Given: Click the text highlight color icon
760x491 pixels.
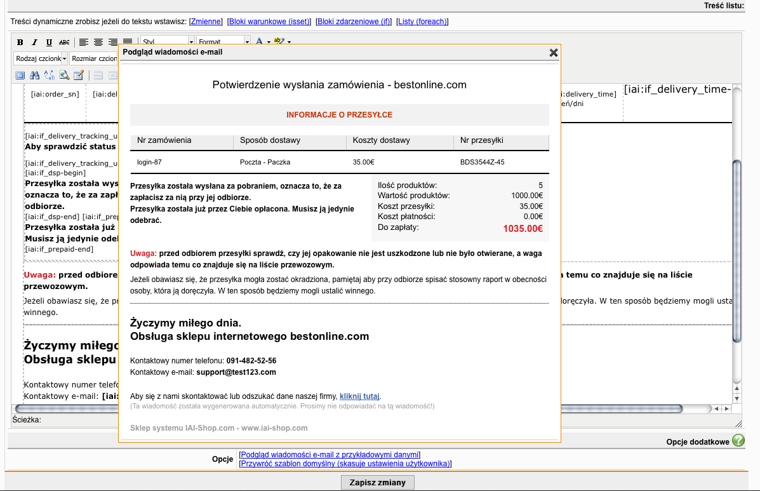Looking at the screenshot, I should [279, 41].
